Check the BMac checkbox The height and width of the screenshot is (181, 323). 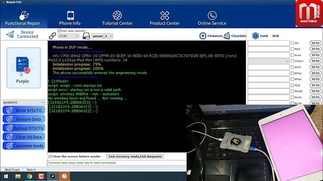point(292,73)
